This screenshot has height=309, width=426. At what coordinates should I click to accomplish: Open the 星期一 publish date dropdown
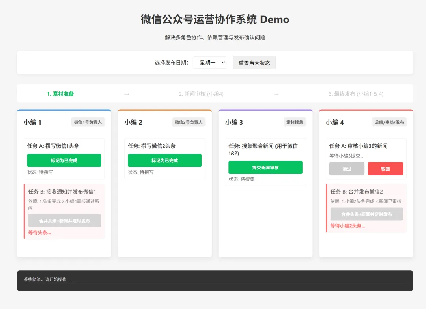[209, 63]
